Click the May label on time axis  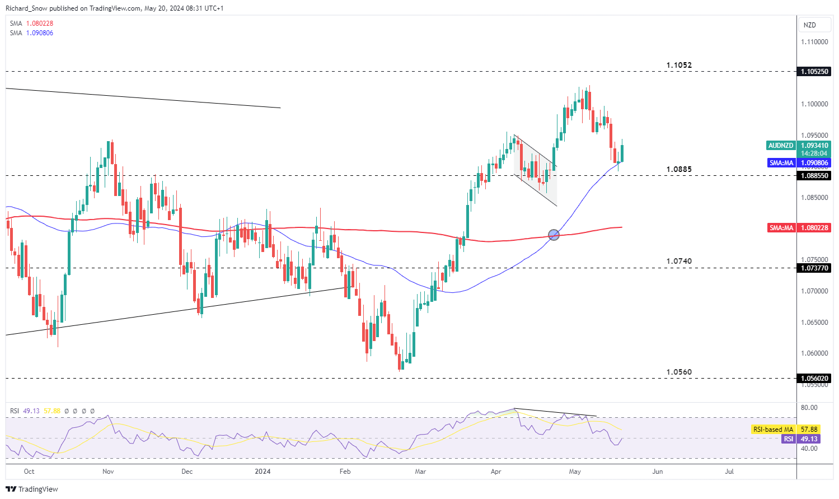point(575,472)
